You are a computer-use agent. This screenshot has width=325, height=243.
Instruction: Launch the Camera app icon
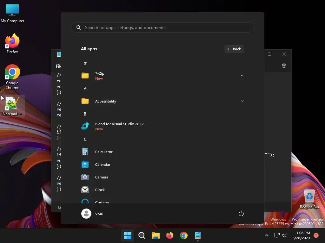pos(85,177)
